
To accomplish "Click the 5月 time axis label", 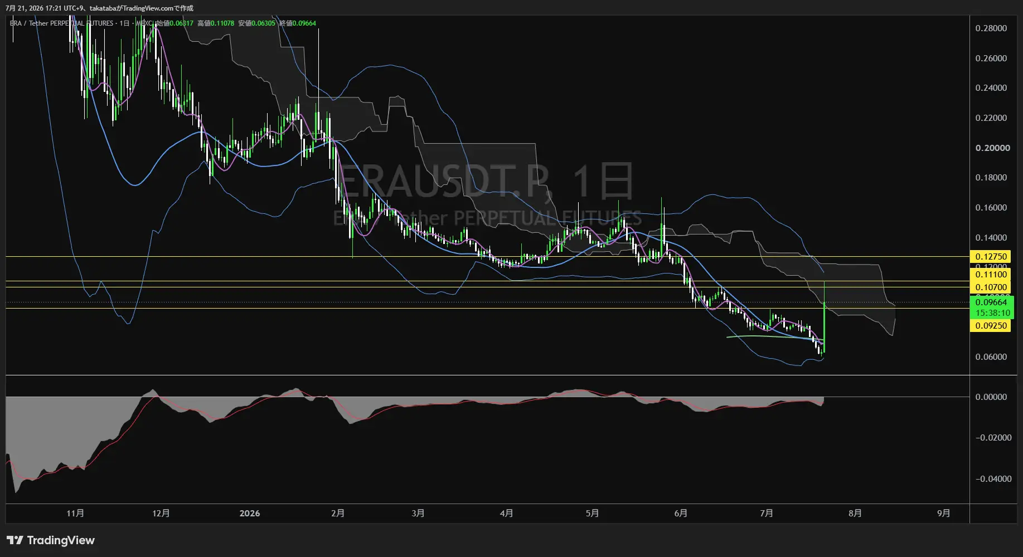I will tap(592, 513).
